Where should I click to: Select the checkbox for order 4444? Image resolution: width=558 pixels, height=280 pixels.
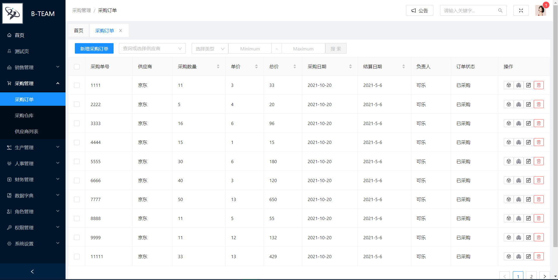(77, 142)
